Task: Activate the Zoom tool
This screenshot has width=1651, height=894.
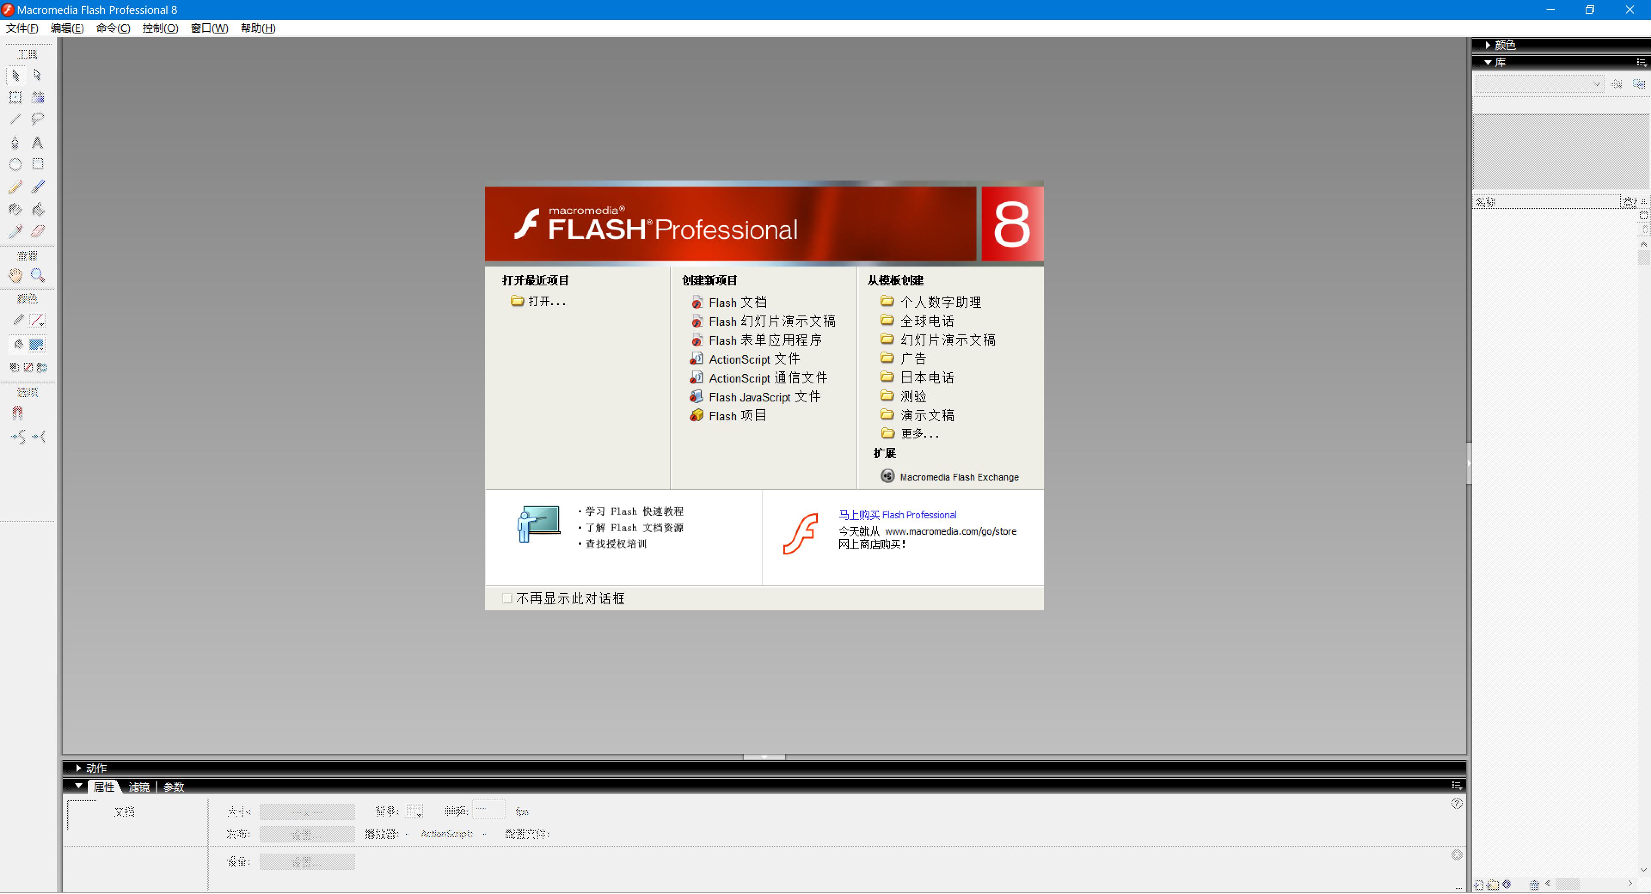Action: [37, 276]
